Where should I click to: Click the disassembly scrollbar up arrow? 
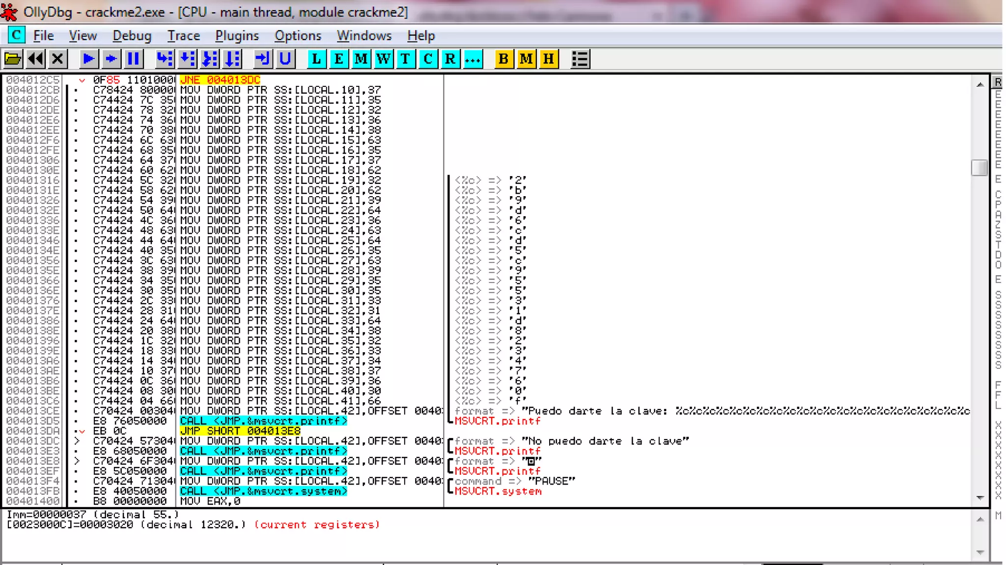coord(980,84)
